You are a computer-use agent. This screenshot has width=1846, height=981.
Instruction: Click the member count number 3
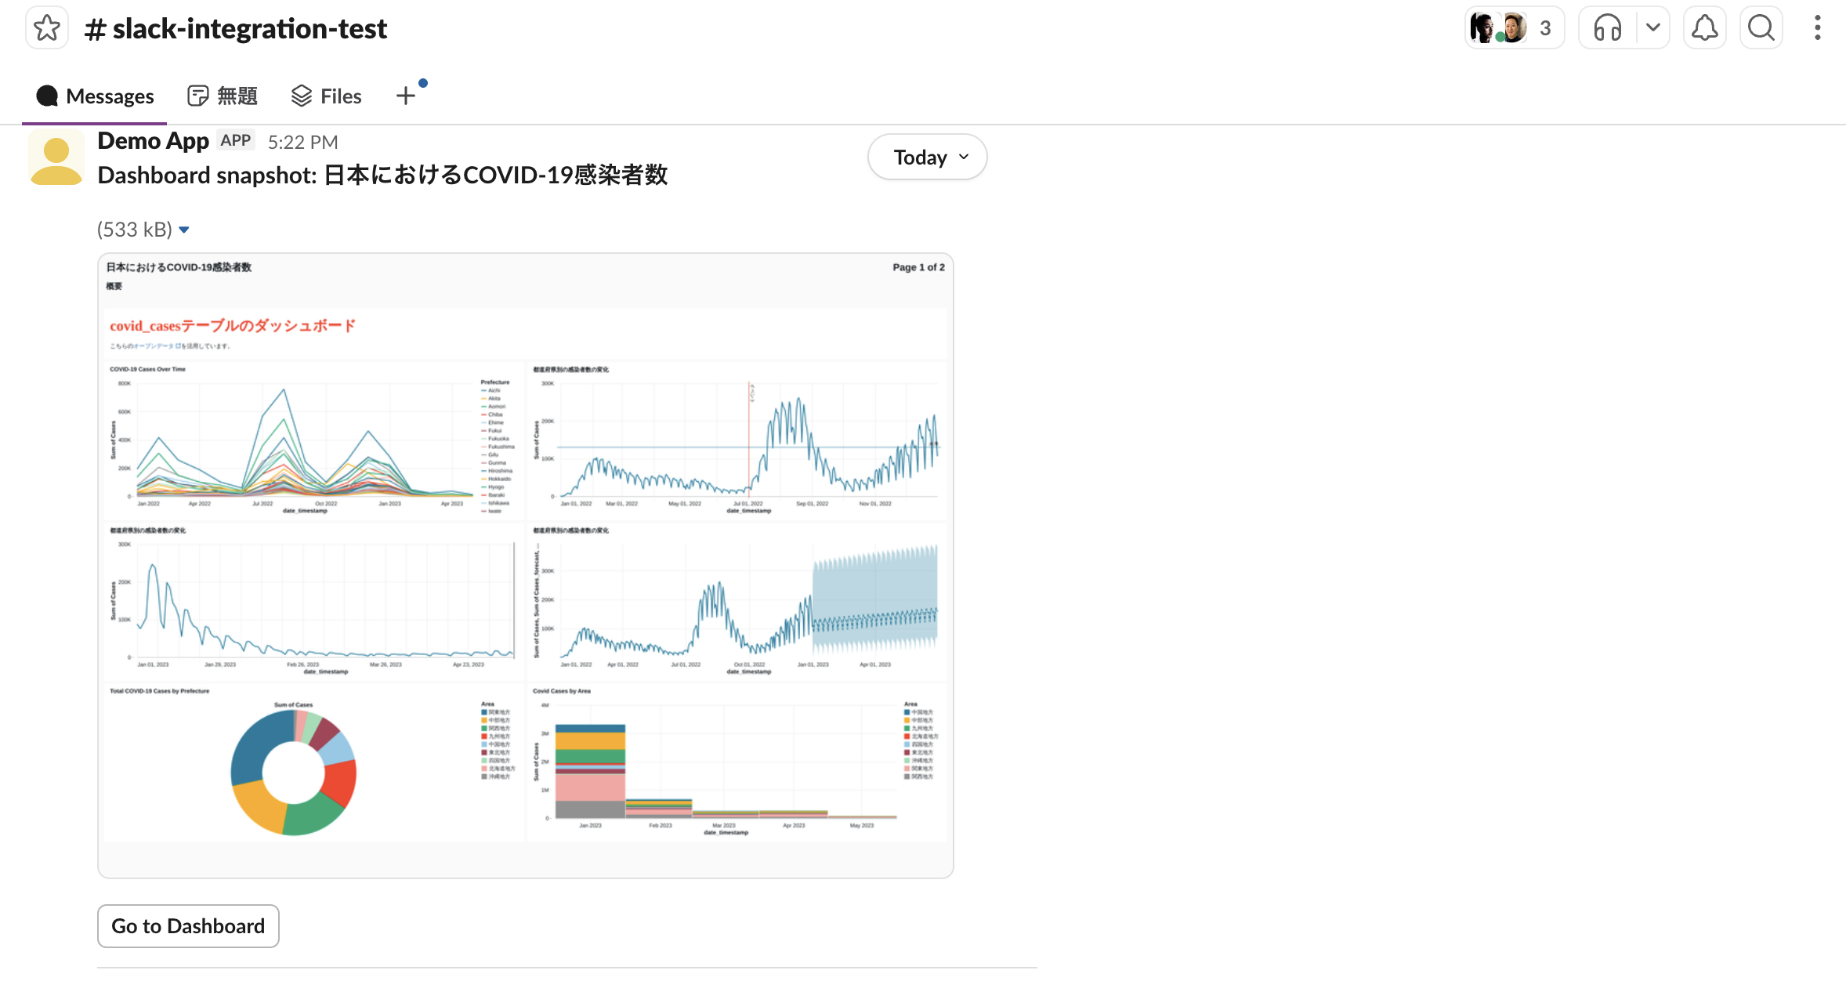(1545, 28)
